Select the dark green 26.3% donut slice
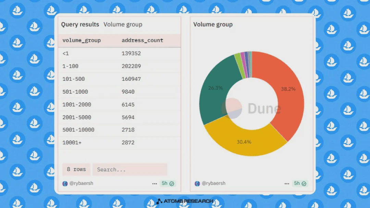The image size is (370, 208). click(216, 88)
